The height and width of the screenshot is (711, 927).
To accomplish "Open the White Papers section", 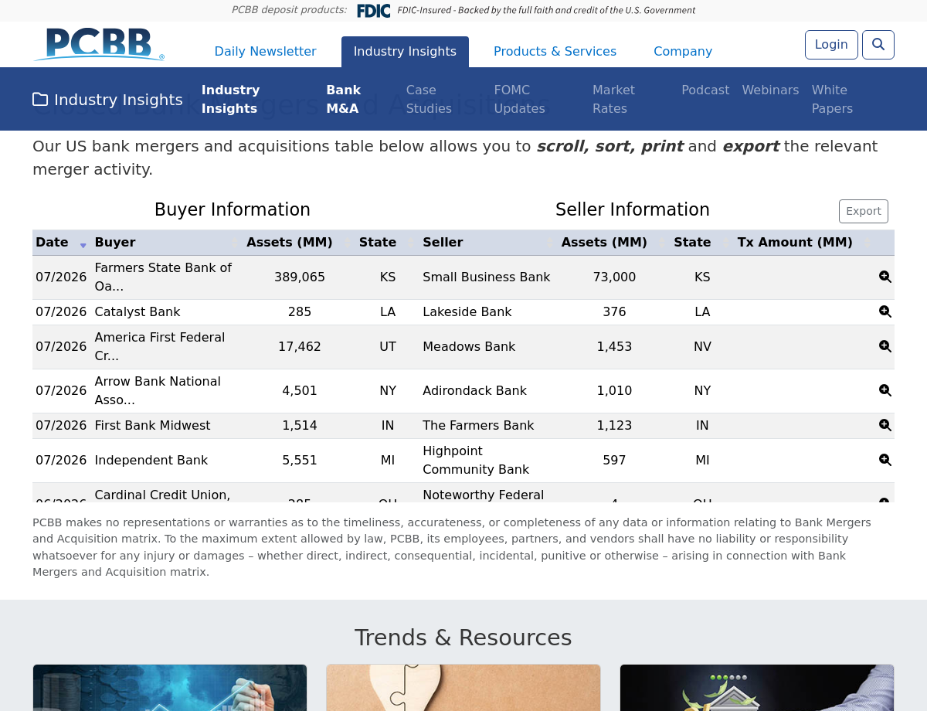I will coord(832,99).
